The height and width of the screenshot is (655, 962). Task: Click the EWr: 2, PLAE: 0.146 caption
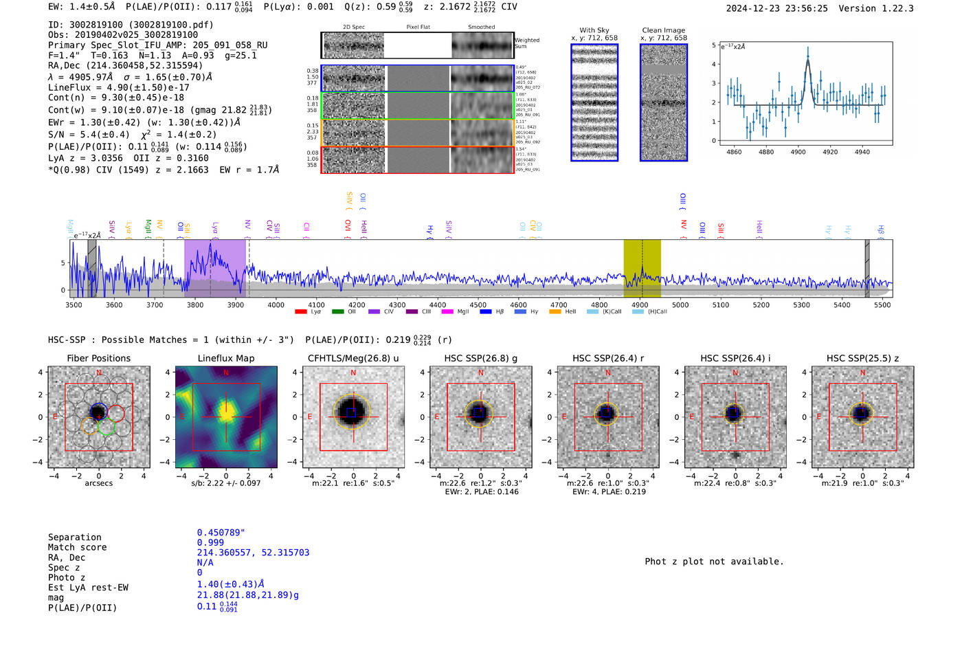click(x=482, y=492)
